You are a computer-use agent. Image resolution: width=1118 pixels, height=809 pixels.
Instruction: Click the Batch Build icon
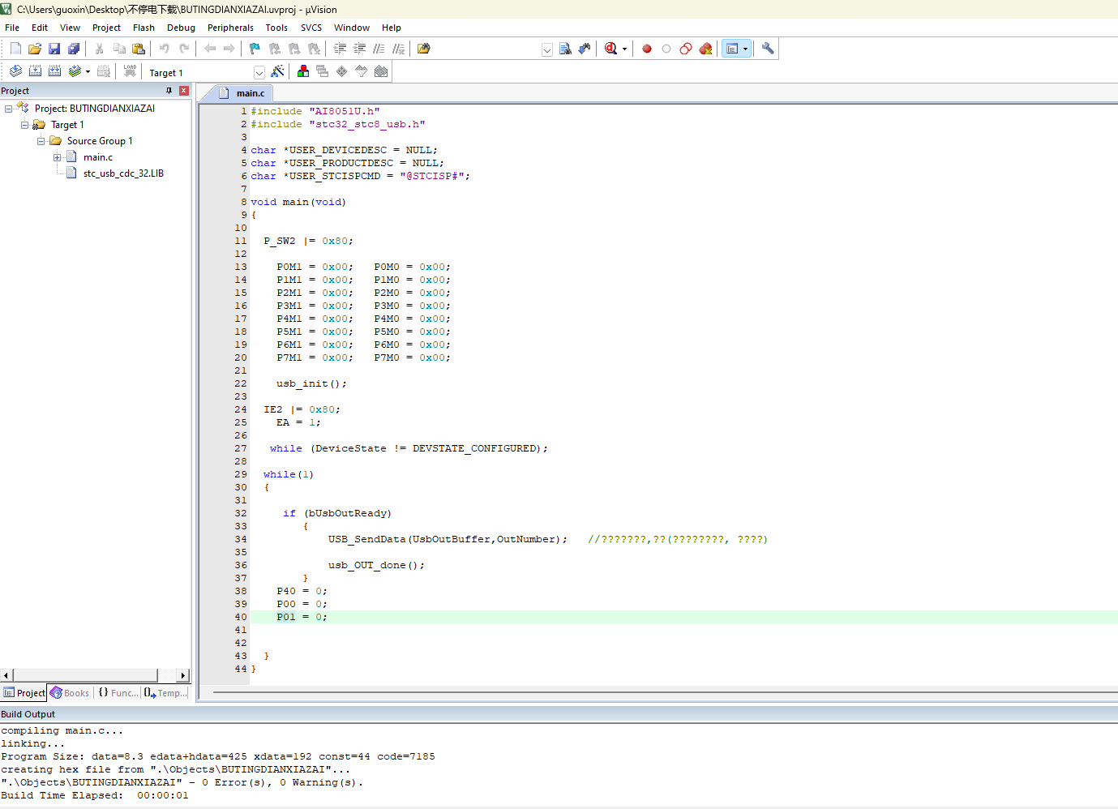click(x=75, y=71)
